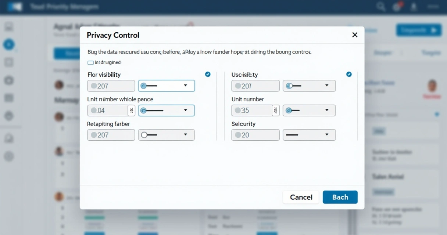Open the Flor visibility dropdown
447x235 pixels.
(x=167, y=86)
